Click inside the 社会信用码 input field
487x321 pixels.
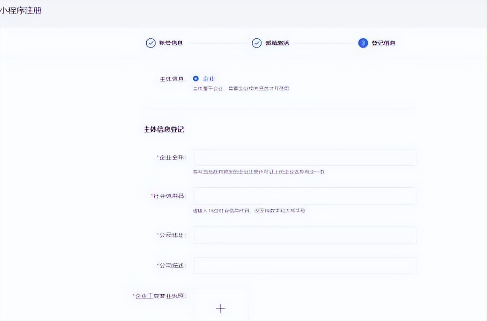[304, 196]
